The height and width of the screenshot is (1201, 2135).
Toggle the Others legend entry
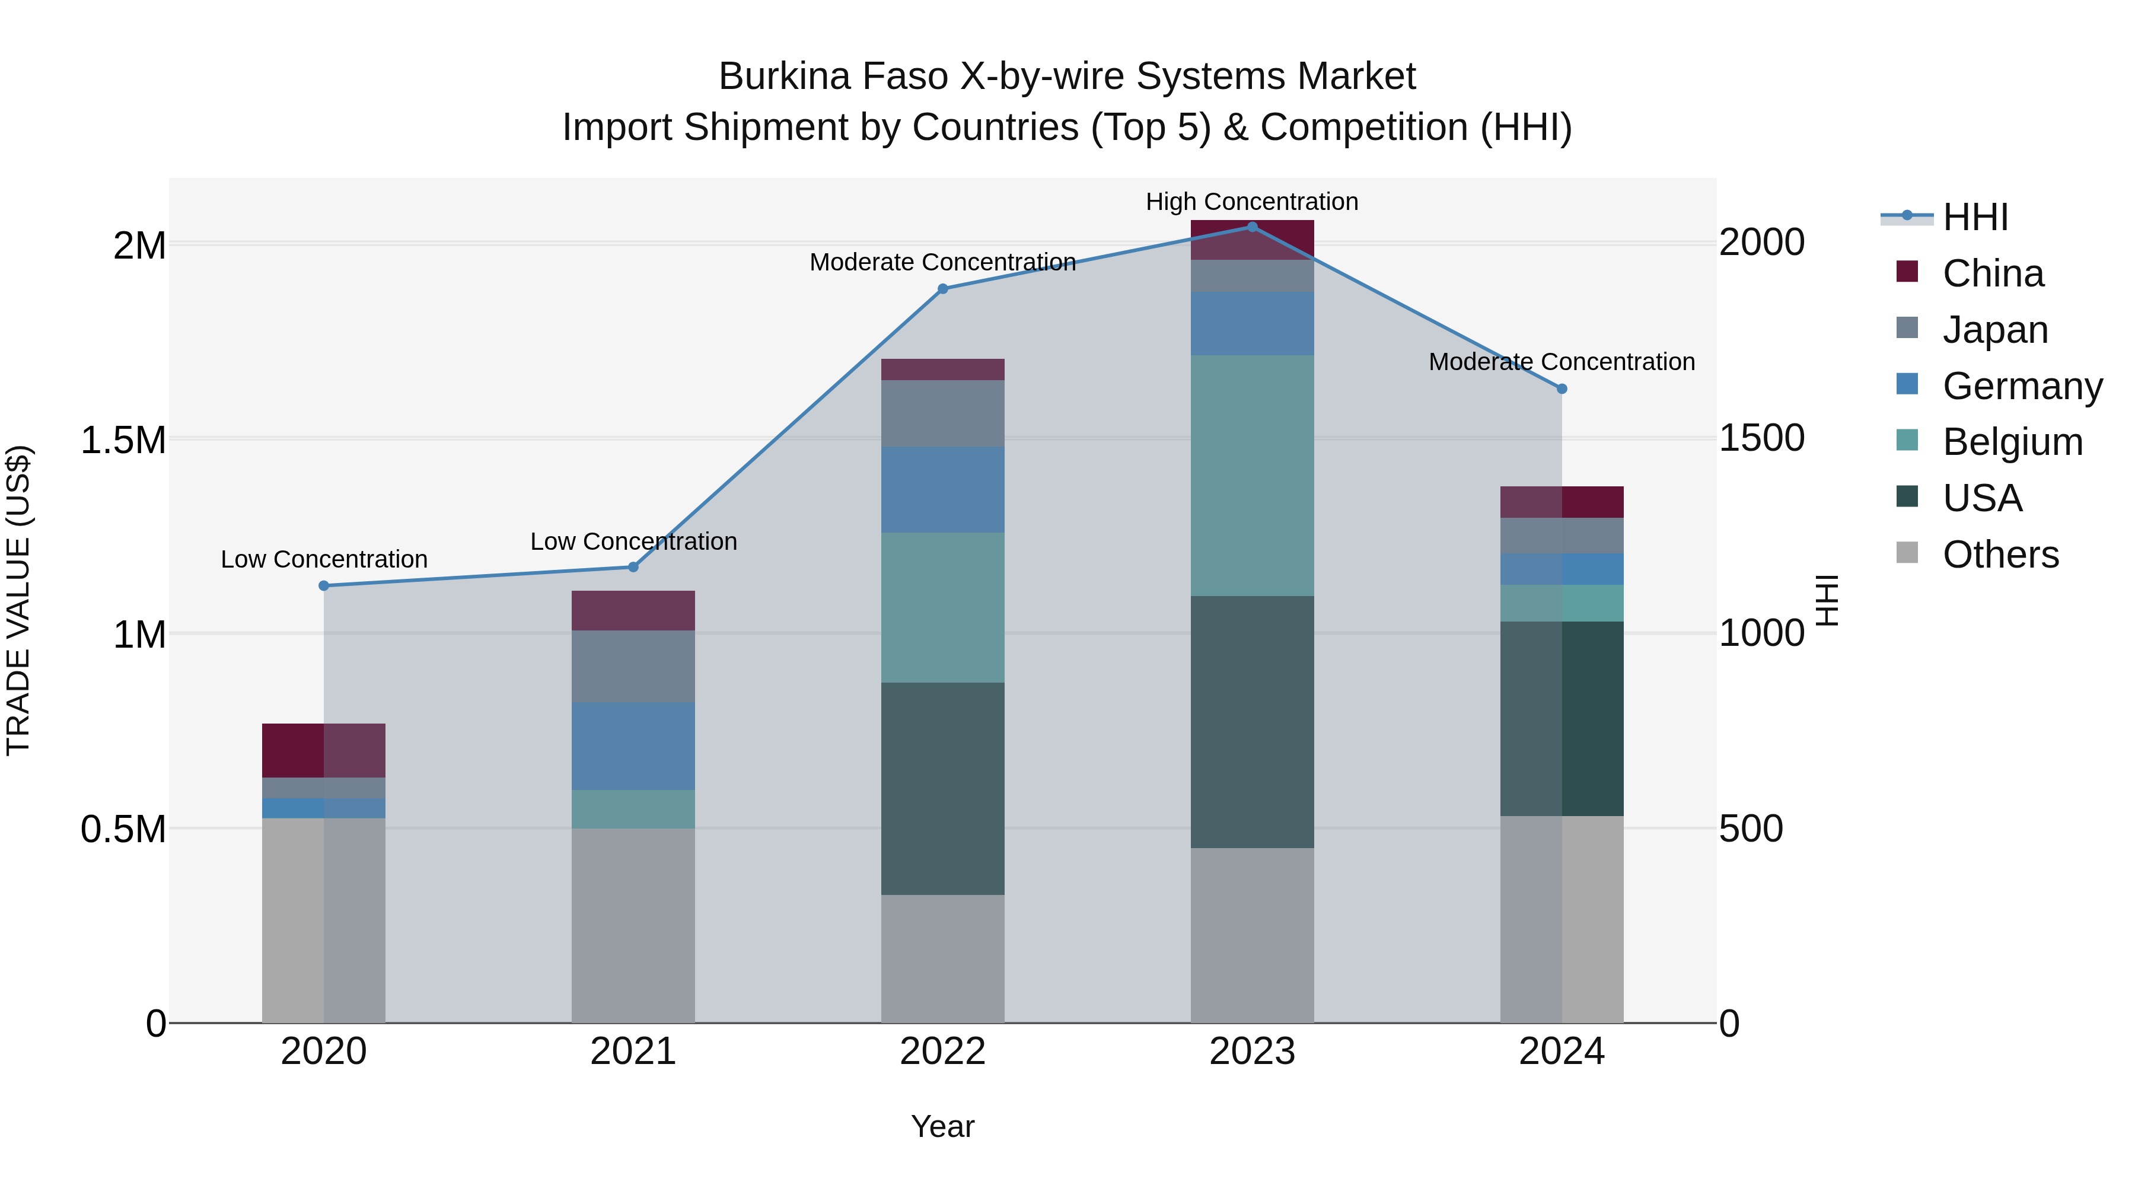(1977, 555)
